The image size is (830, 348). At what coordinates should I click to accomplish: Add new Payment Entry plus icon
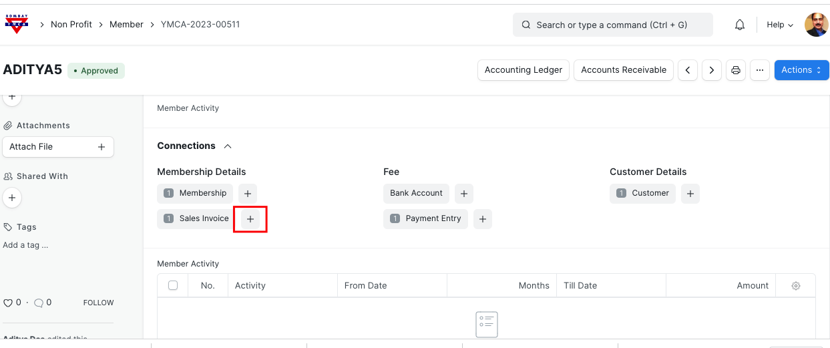482,219
